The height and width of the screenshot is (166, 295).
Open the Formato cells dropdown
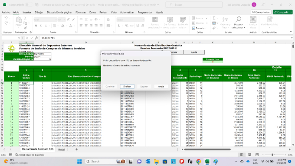tap(200, 28)
